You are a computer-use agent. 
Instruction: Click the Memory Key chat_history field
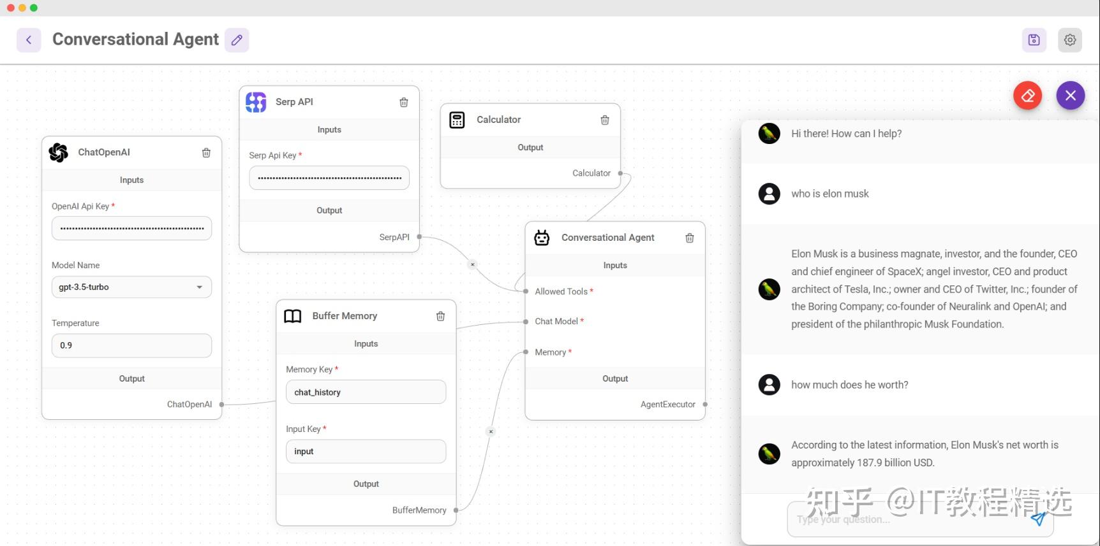click(366, 392)
